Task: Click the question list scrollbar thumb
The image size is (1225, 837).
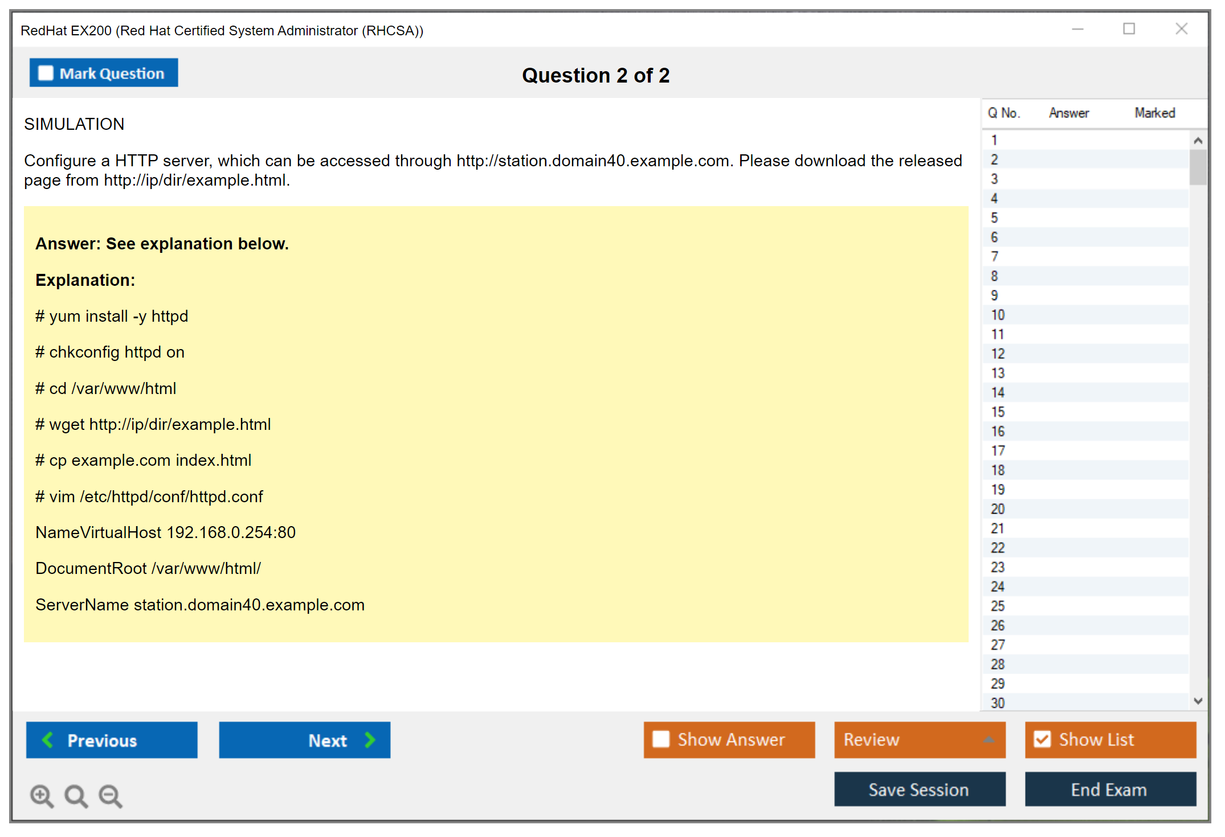Action: 1198,166
